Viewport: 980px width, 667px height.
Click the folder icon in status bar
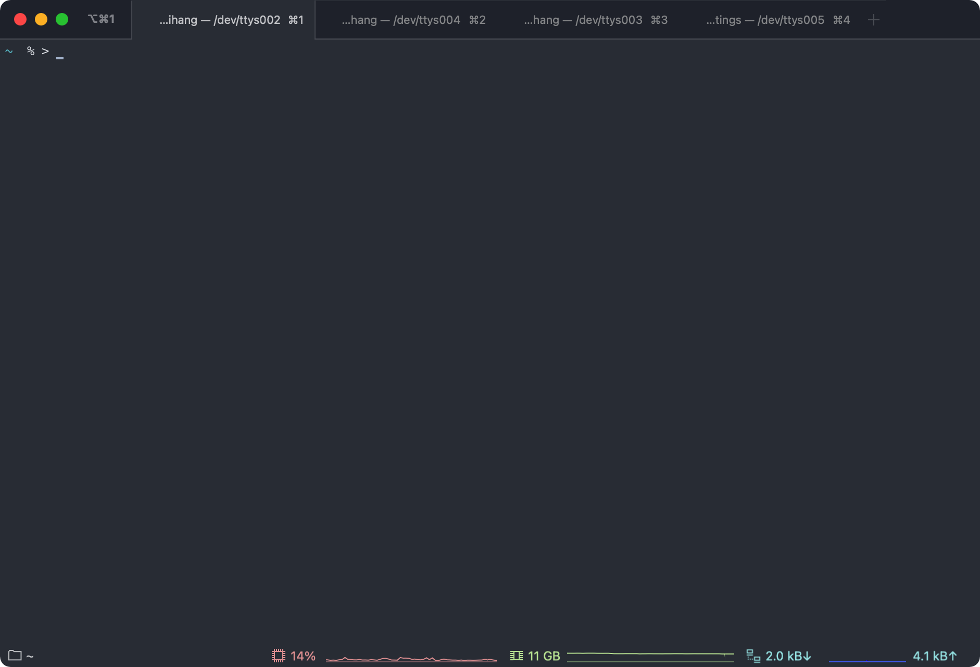click(x=15, y=656)
